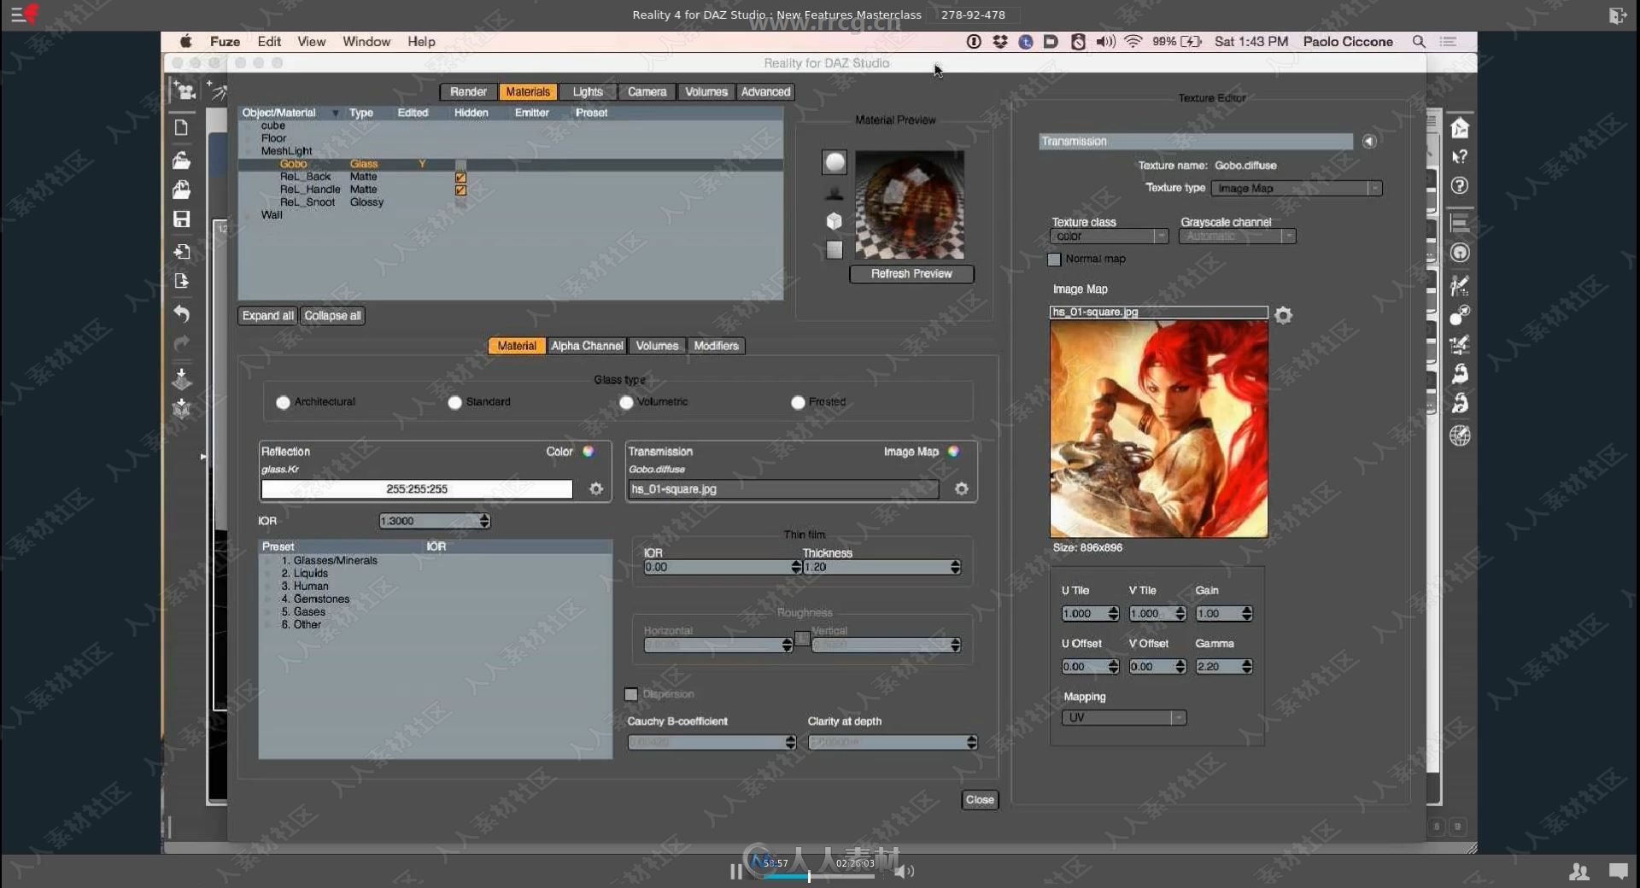
Task: Select the plane preview shape icon
Action: pyautogui.click(x=835, y=249)
